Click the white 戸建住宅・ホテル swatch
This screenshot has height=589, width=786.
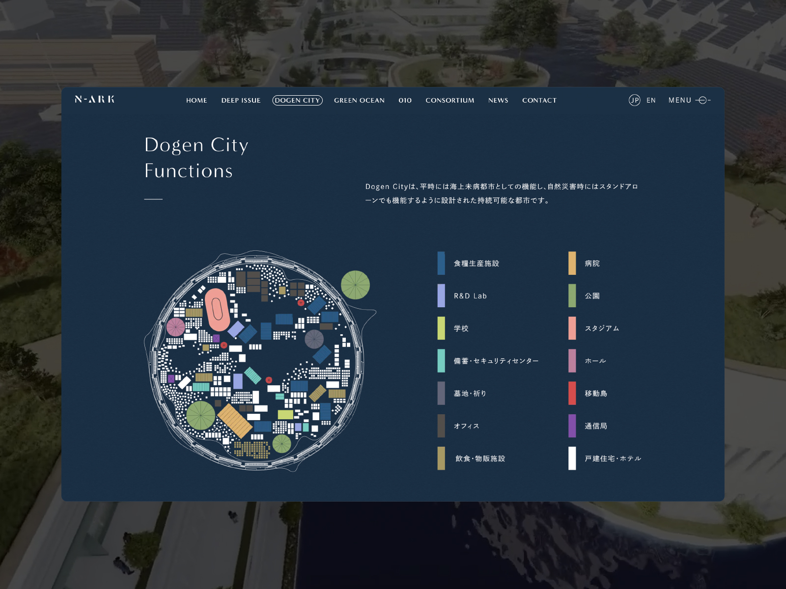click(x=572, y=458)
